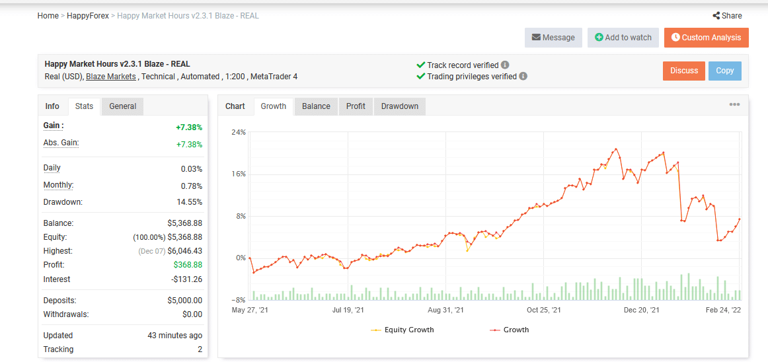The height and width of the screenshot is (362, 768).
Task: Click the Balance value $5,368.88
Action: point(184,223)
